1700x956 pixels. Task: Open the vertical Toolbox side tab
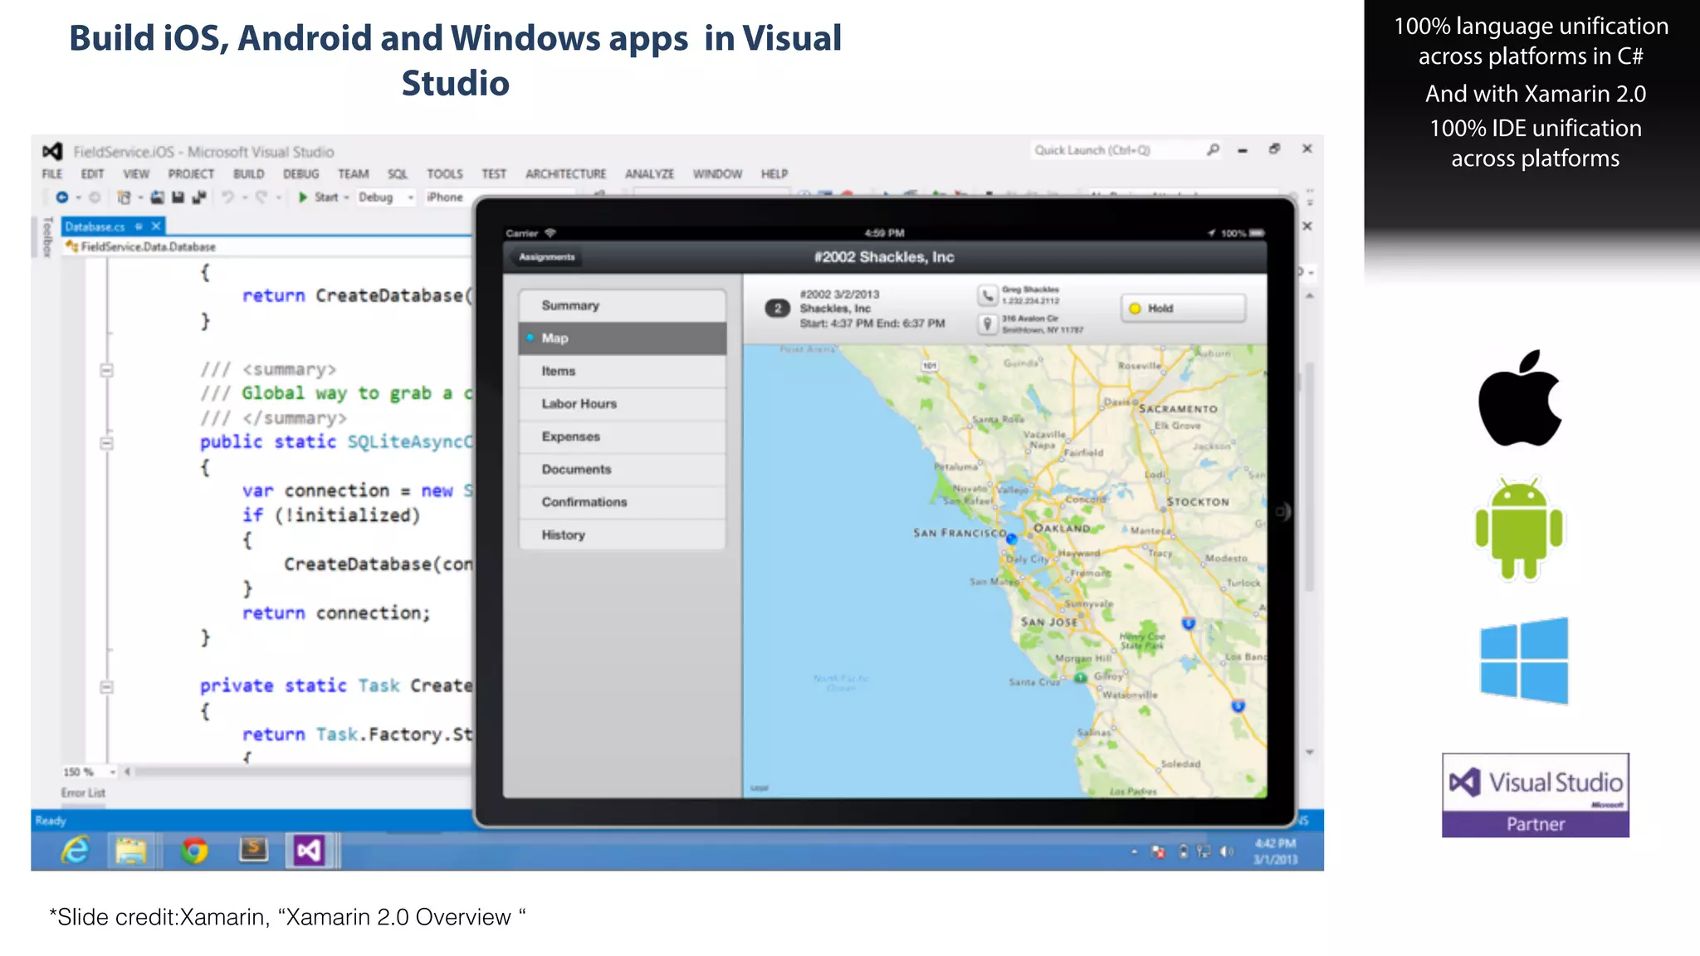click(x=47, y=237)
